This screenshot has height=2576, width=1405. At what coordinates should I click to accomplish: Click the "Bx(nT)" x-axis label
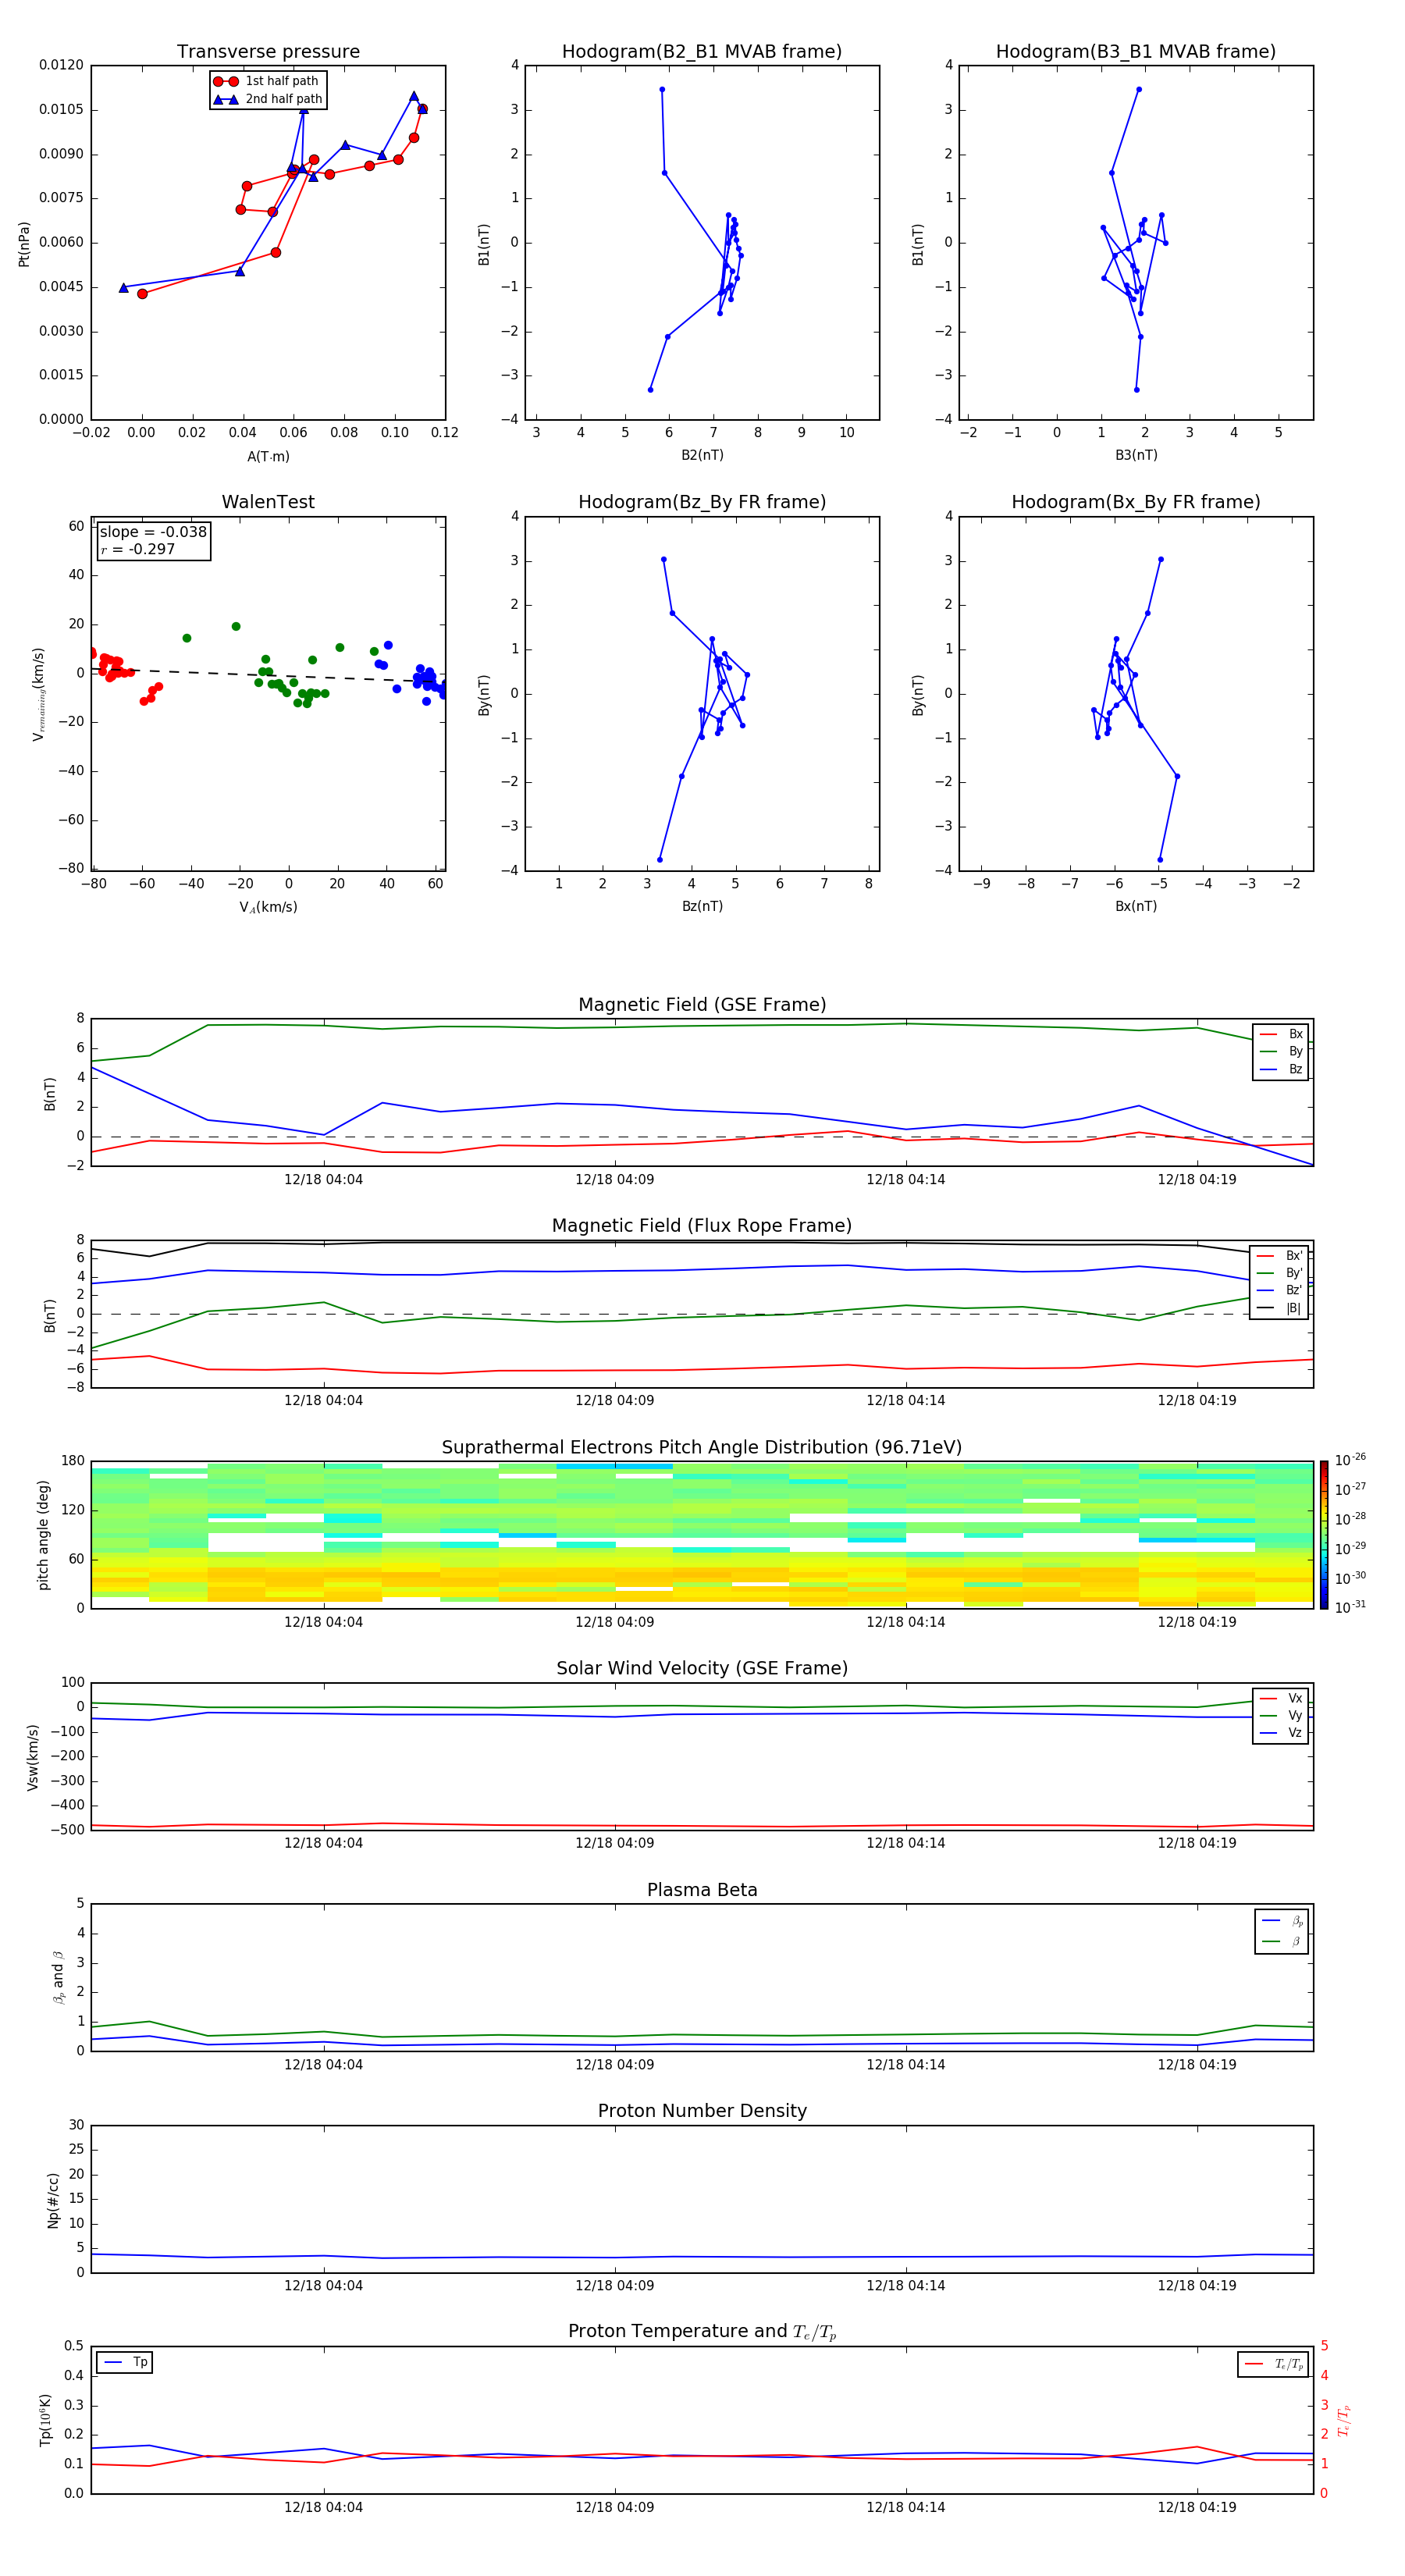click(x=1136, y=906)
